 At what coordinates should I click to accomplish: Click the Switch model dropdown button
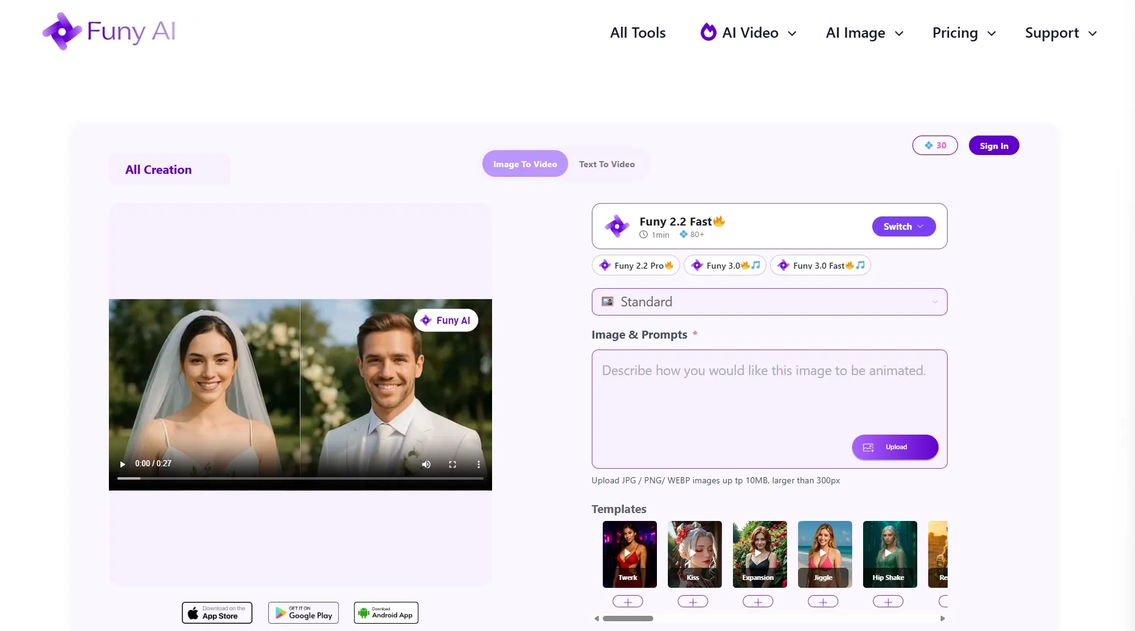point(904,226)
